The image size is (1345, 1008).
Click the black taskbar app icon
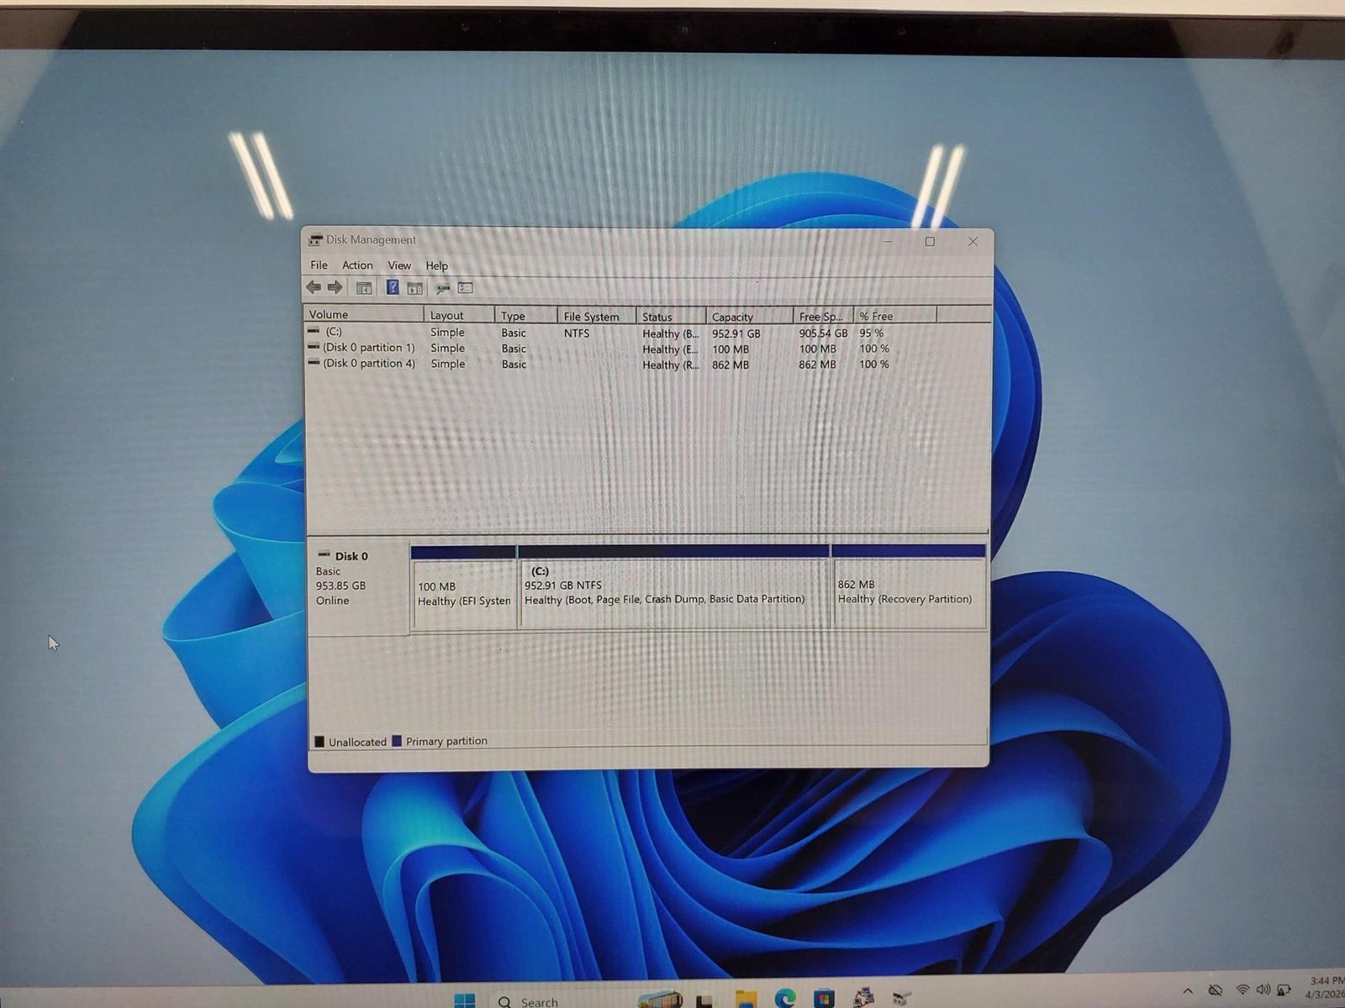click(704, 1000)
